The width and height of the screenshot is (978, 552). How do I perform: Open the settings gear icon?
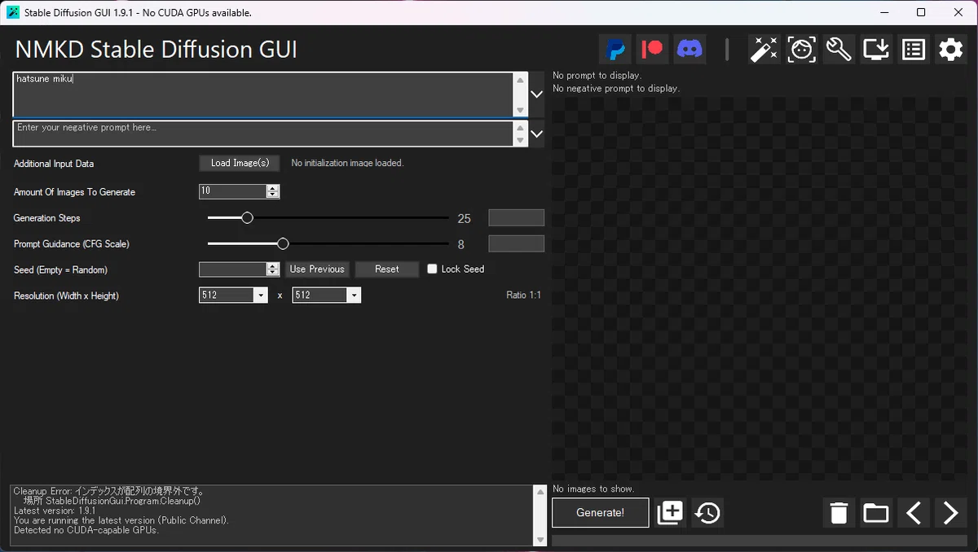click(951, 50)
